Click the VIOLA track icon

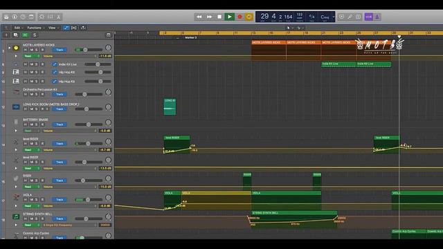[17, 196]
